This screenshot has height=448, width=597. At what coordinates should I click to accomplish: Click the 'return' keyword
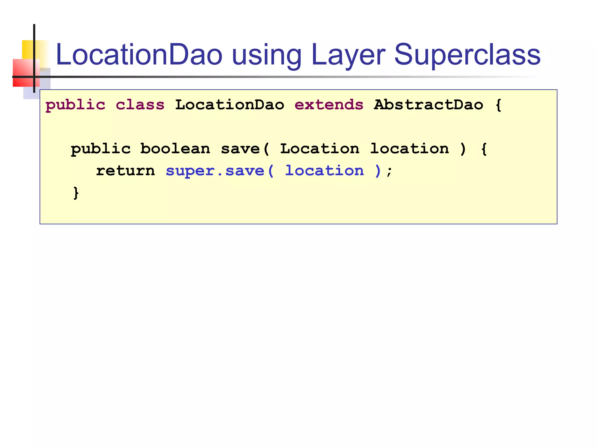125,171
